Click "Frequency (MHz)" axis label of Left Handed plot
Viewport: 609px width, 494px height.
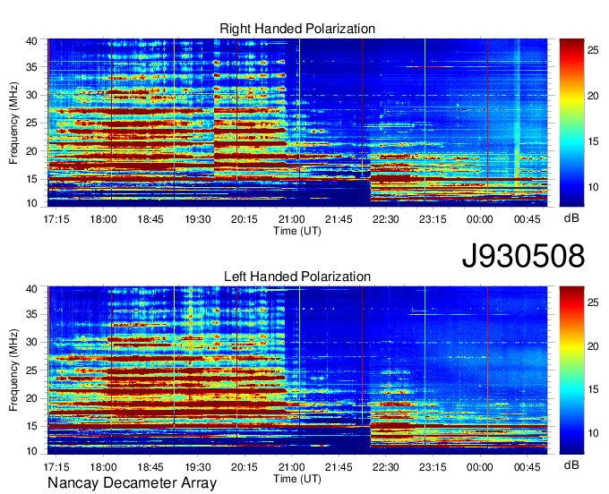click(13, 370)
